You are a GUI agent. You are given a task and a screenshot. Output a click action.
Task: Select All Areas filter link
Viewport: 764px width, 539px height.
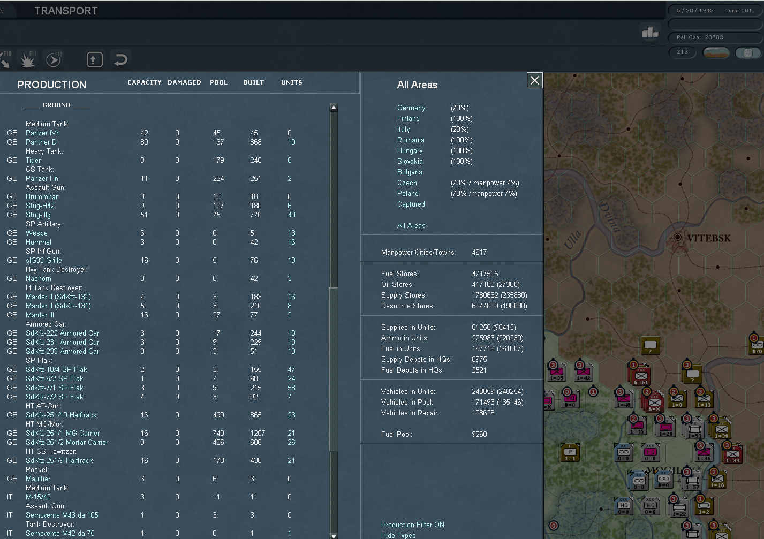coord(411,226)
